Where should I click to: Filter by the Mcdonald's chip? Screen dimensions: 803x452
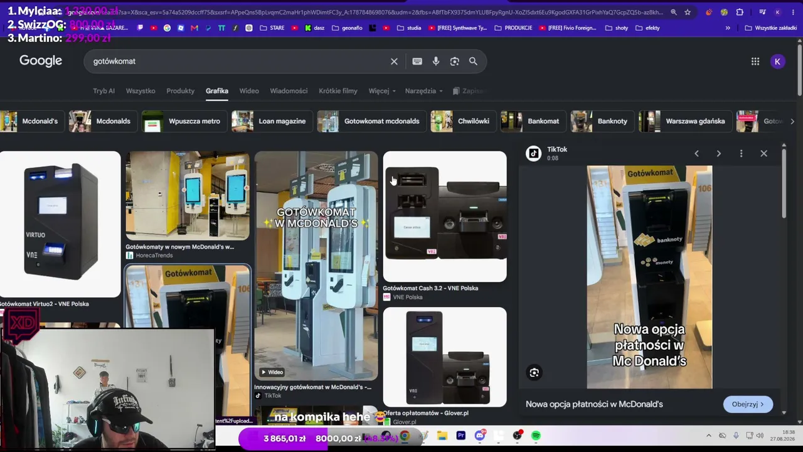(31, 121)
